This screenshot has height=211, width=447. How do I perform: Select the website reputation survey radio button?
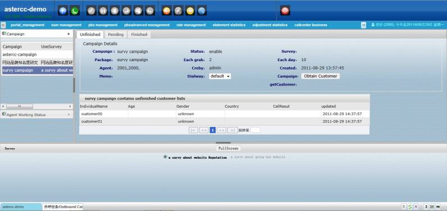click(165, 157)
